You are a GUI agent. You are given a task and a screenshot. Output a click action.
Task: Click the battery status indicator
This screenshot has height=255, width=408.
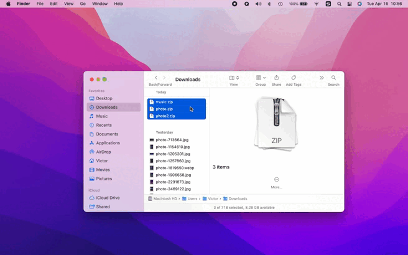coord(298,4)
